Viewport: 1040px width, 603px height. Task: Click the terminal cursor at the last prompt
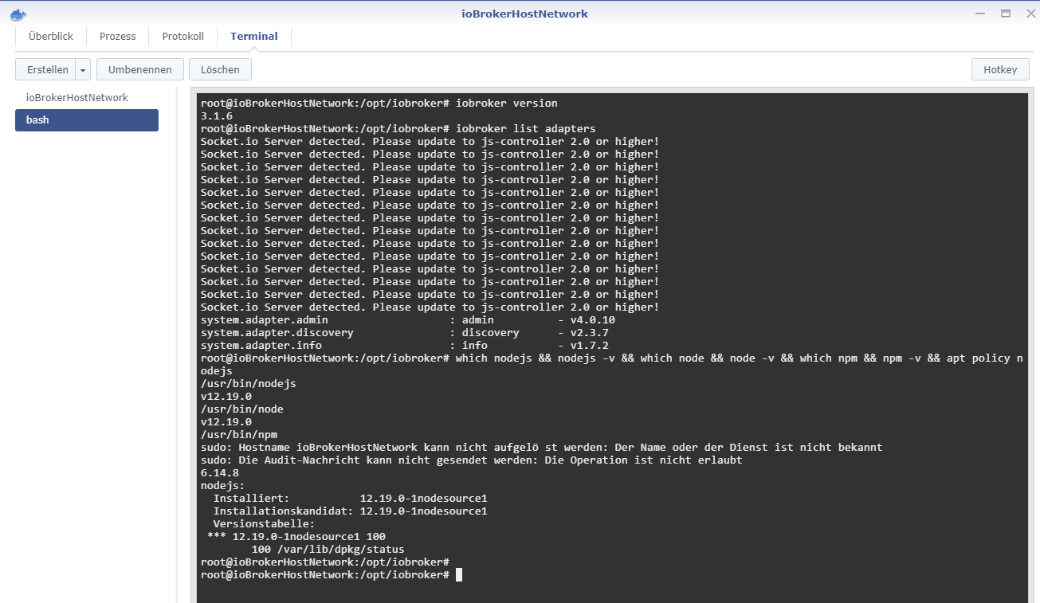(x=459, y=574)
